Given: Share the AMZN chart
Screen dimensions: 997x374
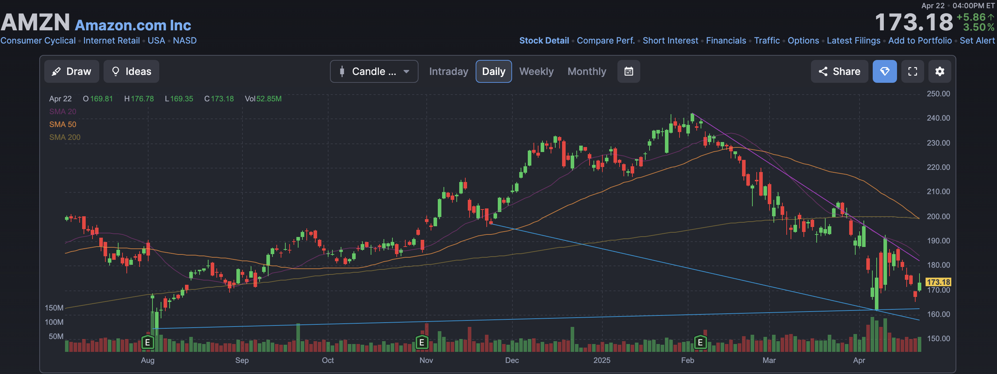Looking at the screenshot, I should coord(839,71).
